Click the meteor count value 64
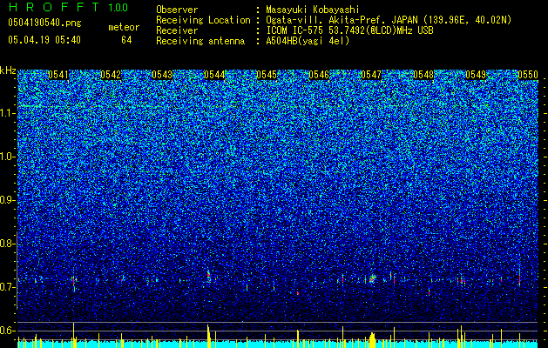This screenshot has width=548, height=348. coord(126,40)
